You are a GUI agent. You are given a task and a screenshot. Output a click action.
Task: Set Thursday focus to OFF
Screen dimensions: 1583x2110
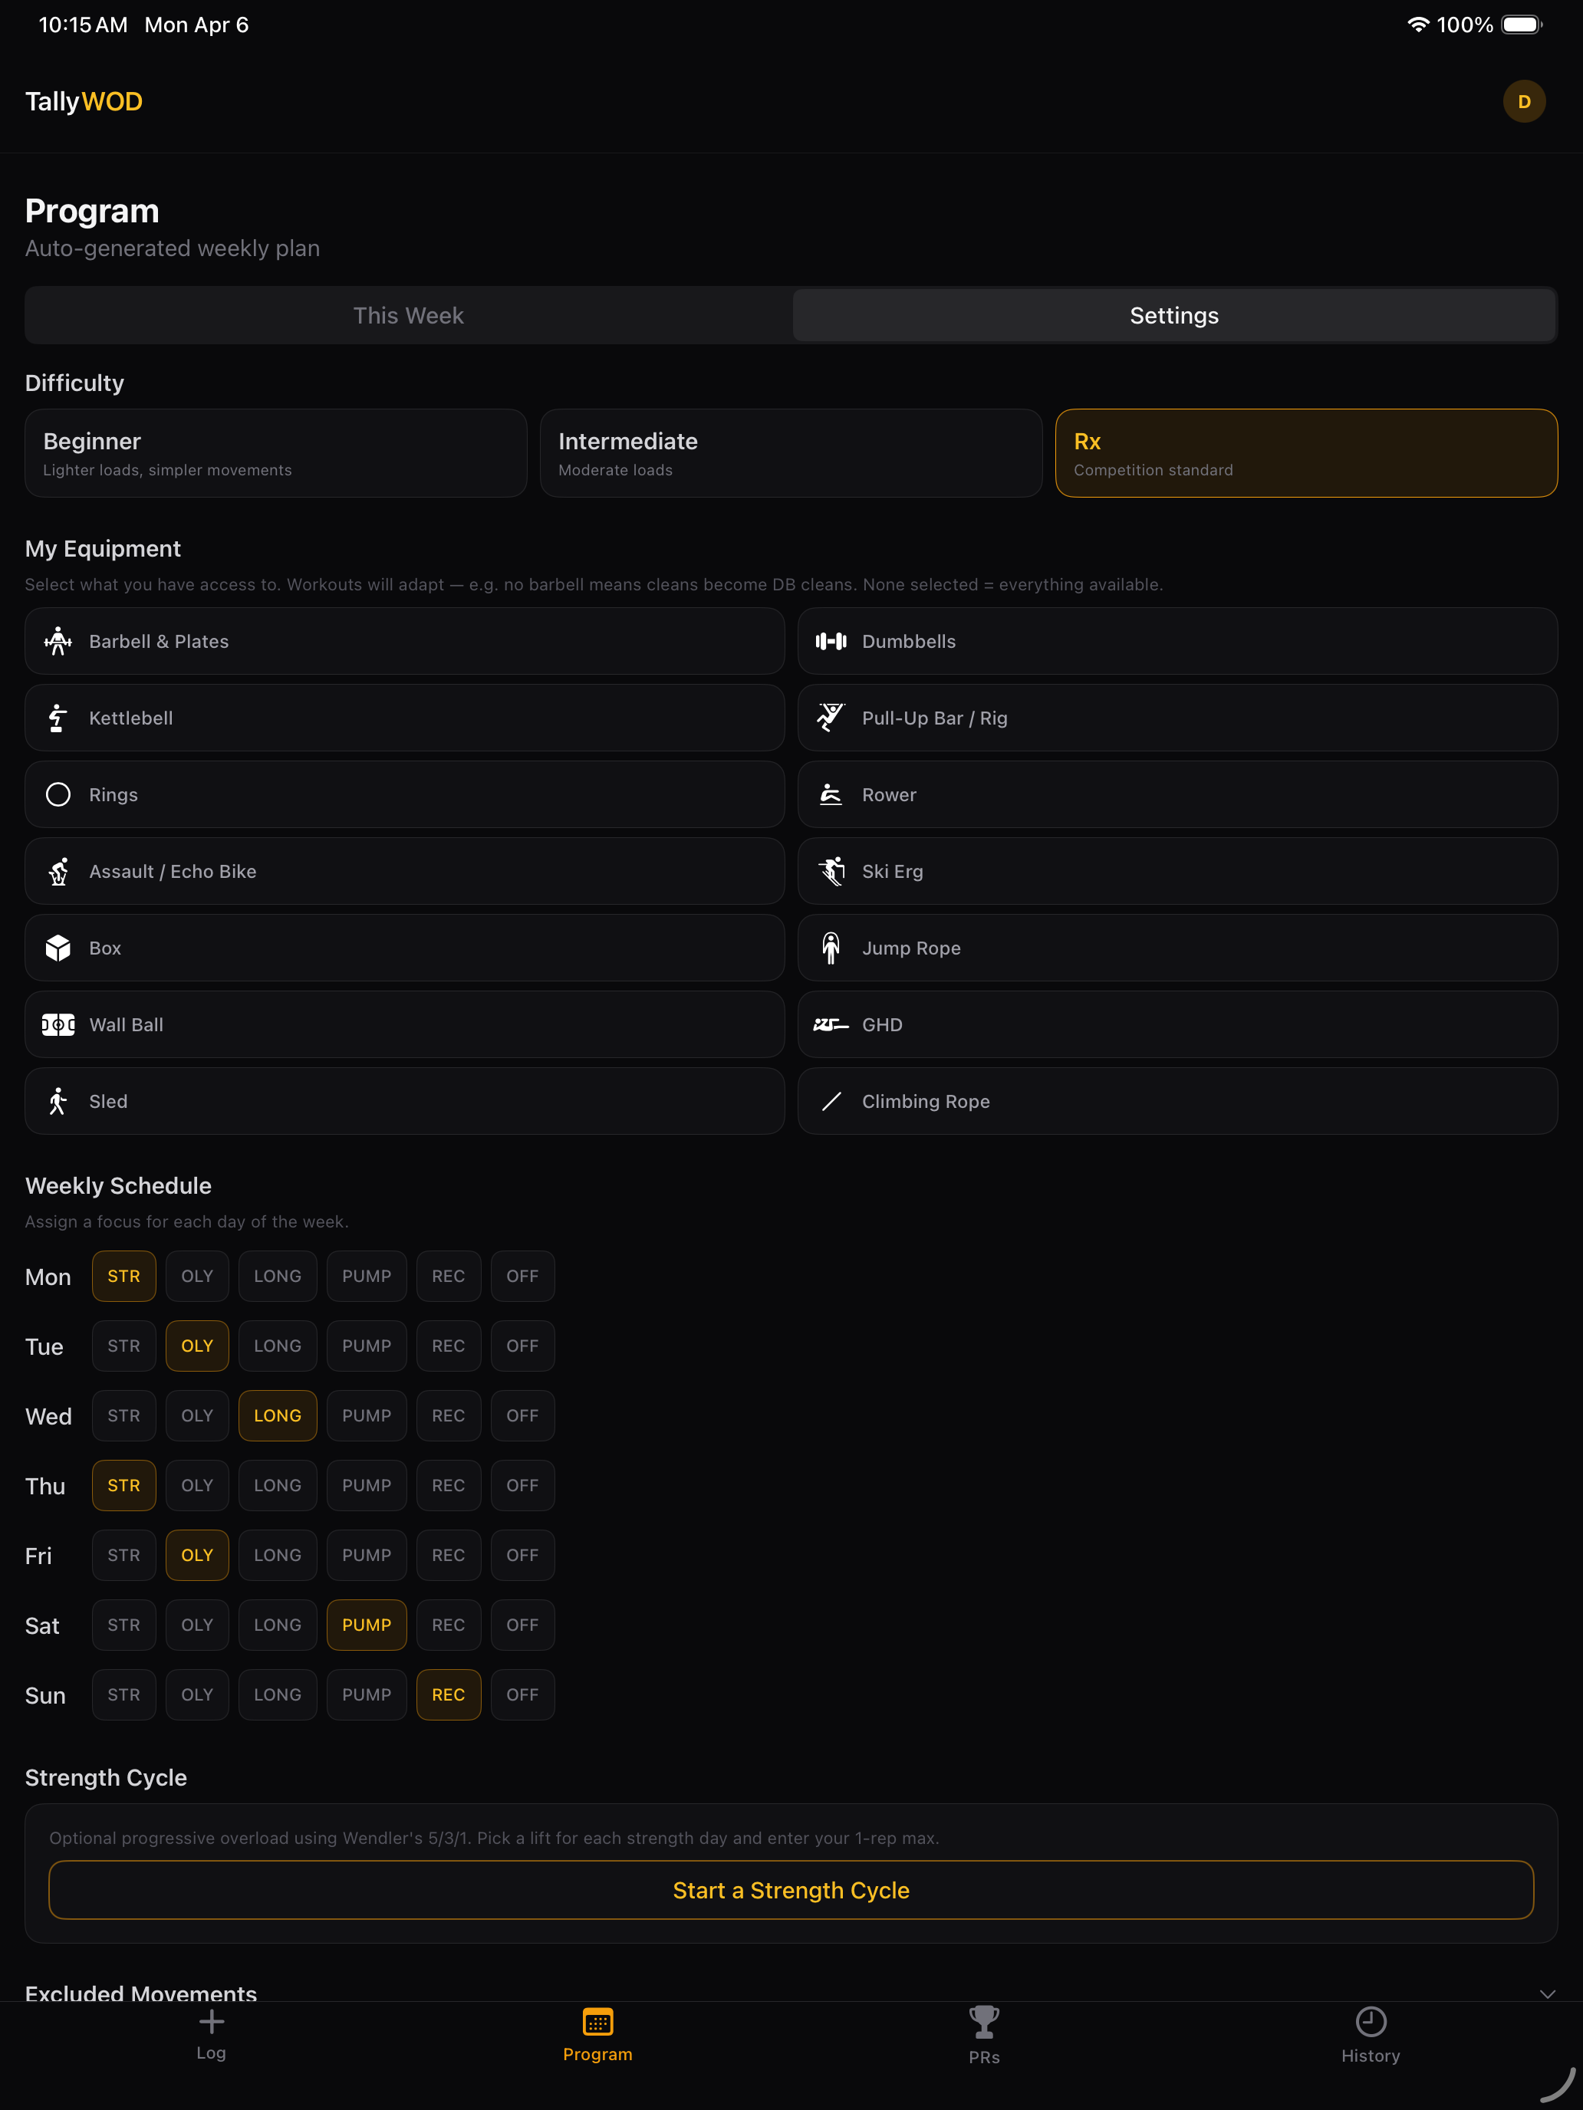(x=522, y=1485)
